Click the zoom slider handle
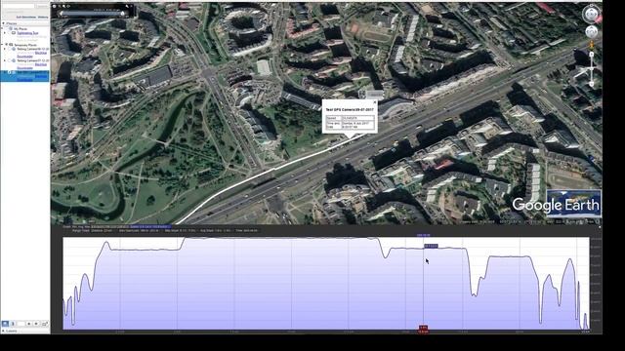 [592, 68]
